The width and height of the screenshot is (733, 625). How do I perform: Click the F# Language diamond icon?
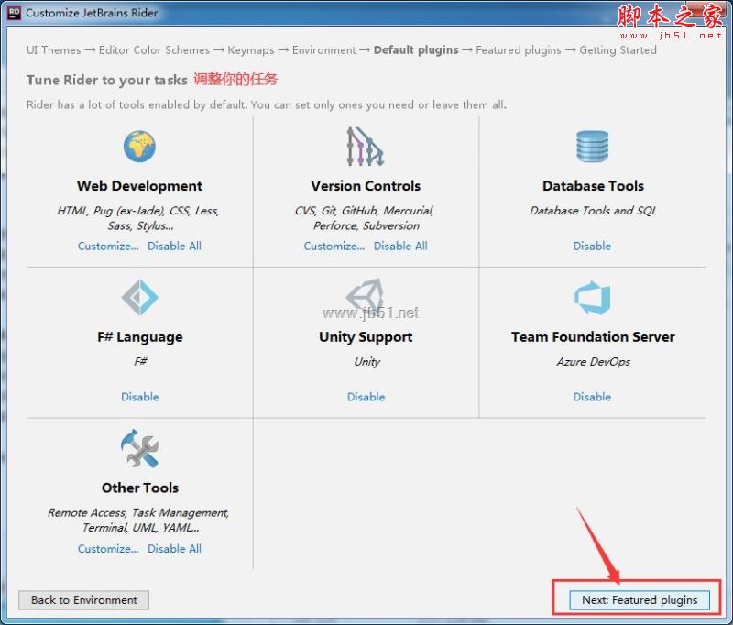coord(140,297)
